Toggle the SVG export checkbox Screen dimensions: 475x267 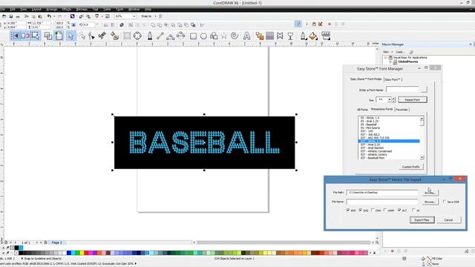[x=360, y=210]
